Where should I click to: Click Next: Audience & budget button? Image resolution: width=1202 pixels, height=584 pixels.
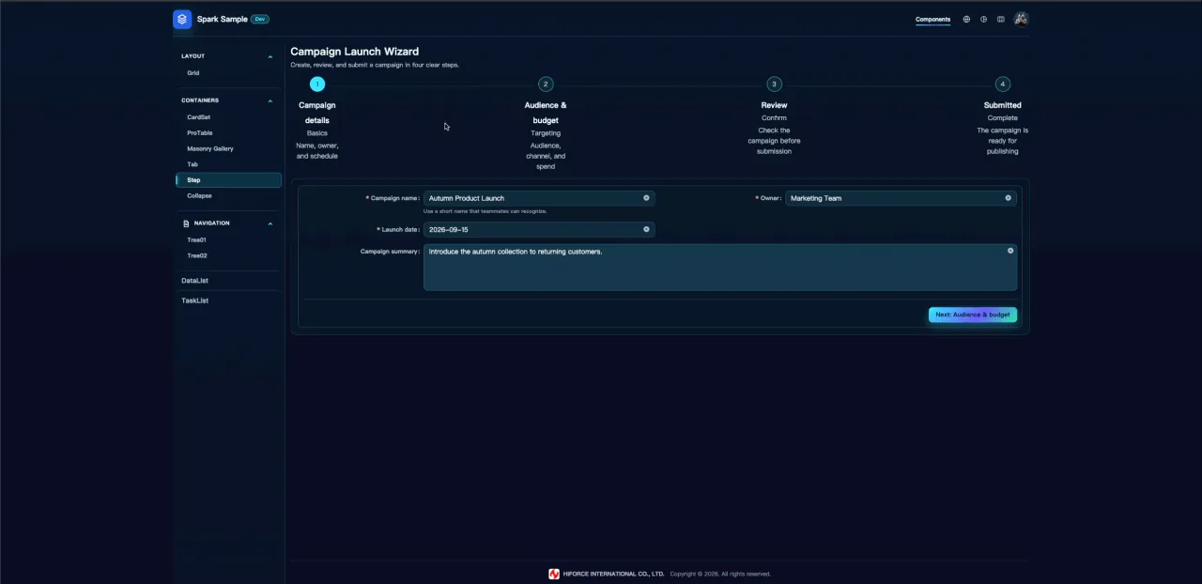tap(973, 315)
